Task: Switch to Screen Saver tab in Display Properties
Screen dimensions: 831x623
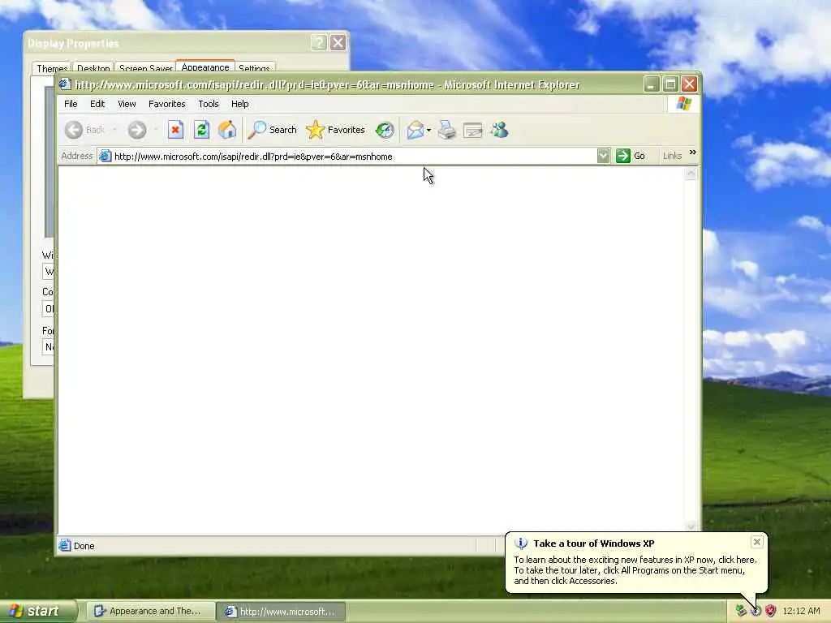Action: 146,68
